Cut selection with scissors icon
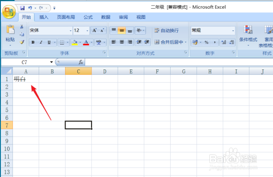Viewport: 273px width, 177px height. [x=22, y=27]
